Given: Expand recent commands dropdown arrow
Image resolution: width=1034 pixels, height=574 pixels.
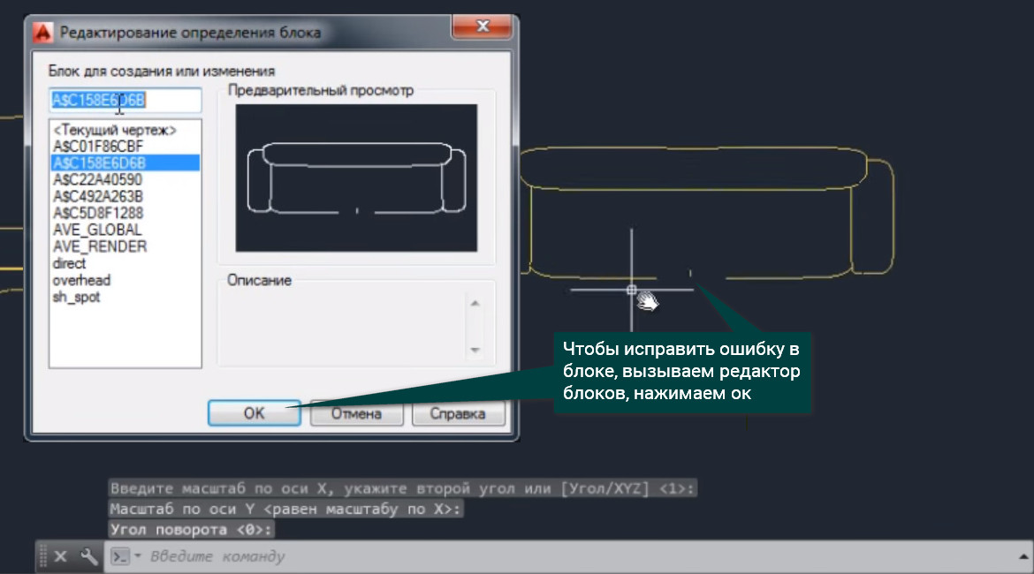Looking at the screenshot, I should (x=138, y=556).
